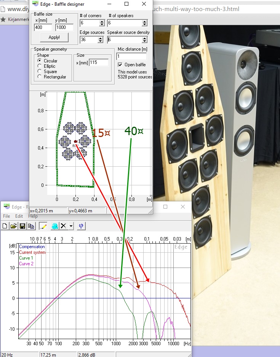Screen dimensions: 280x357
Task: Click the Edge Baffle designer title icon
Action: click(35, 3)
